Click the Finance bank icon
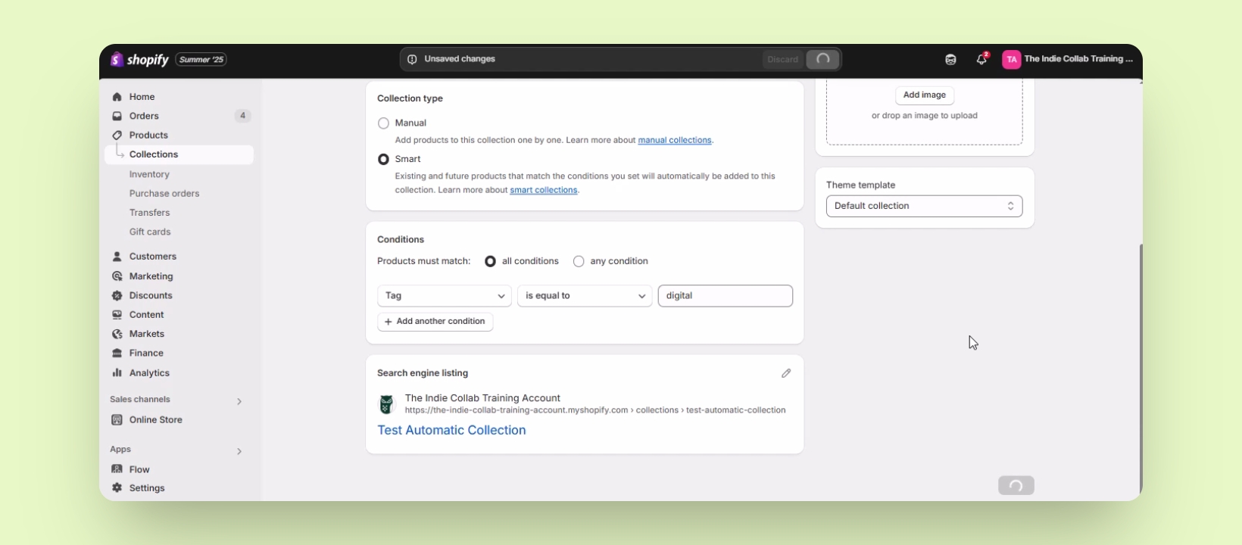 click(x=117, y=353)
